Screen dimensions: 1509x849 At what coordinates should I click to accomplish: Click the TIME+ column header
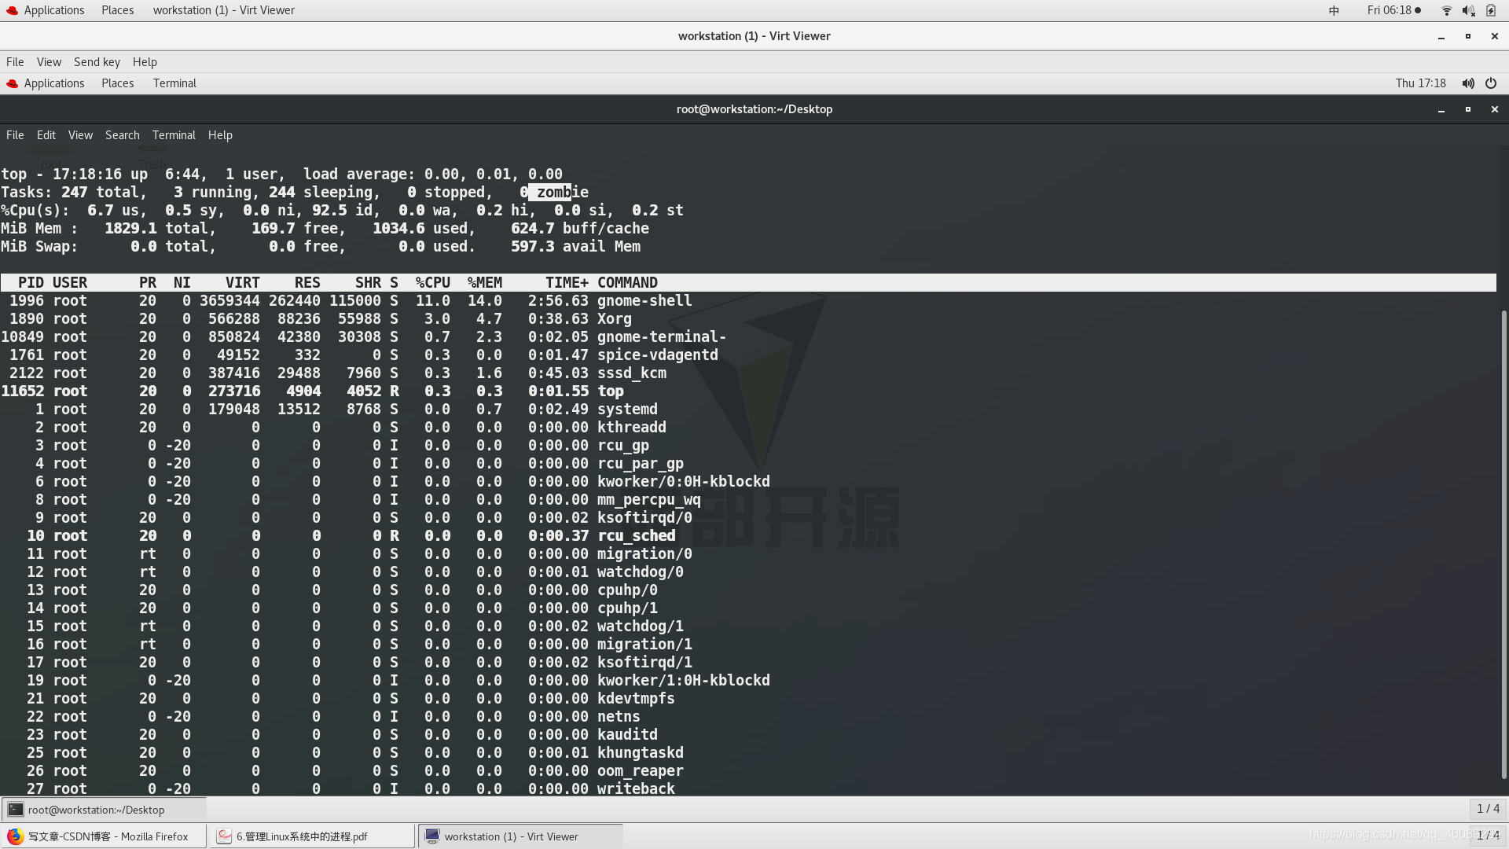pyautogui.click(x=567, y=283)
